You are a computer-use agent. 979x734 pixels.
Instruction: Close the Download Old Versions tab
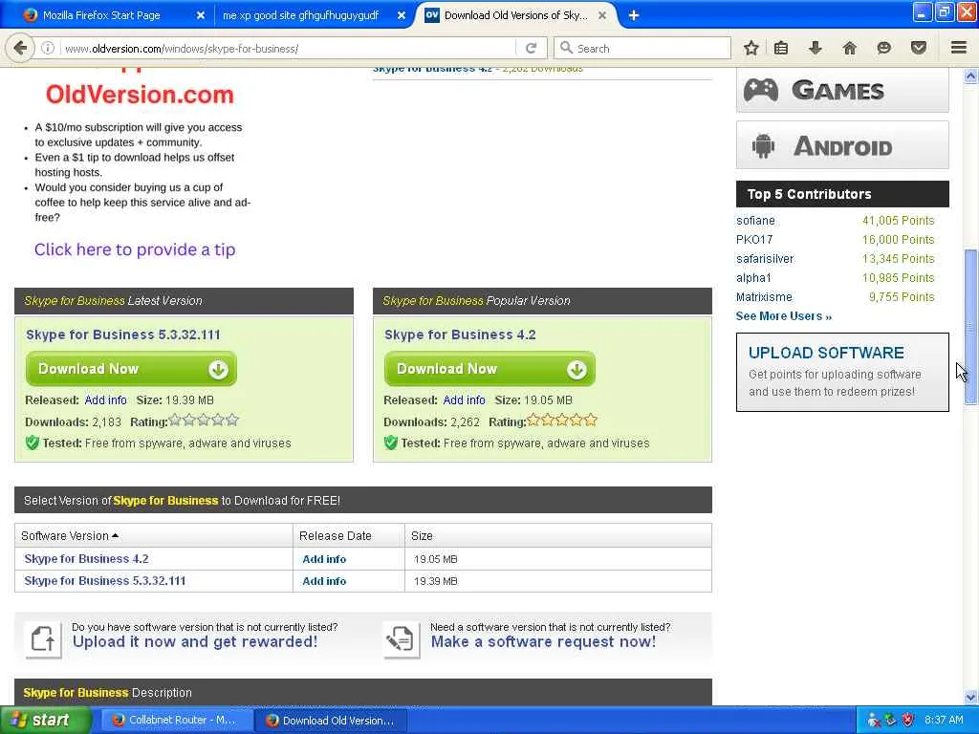[x=602, y=15]
